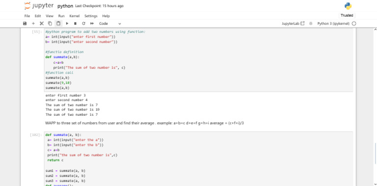Run the selected cell with the play icon
Image resolution: width=377 pixels, height=186 pixels.
(x=67, y=24)
